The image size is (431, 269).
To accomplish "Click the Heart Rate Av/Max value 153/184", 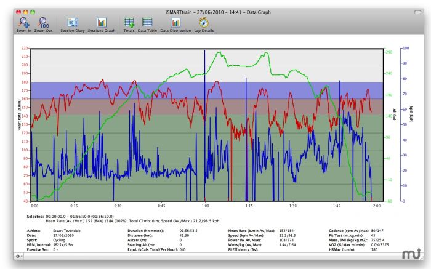I will coord(286,231).
